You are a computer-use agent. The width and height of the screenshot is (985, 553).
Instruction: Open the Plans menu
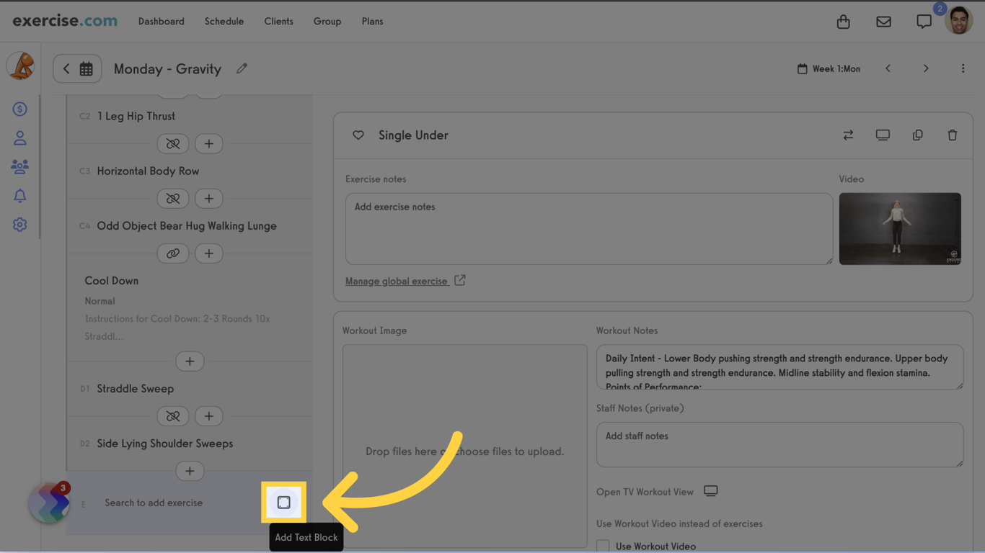coord(372,22)
